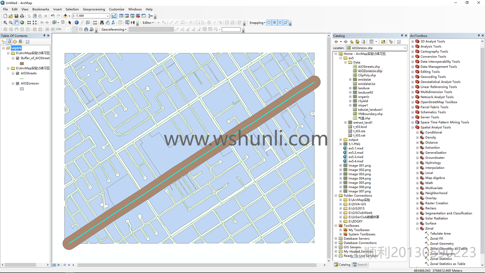Activate the Pan hand tool
The height and width of the screenshot is (273, 485).
pyautogui.click(x=16, y=23)
